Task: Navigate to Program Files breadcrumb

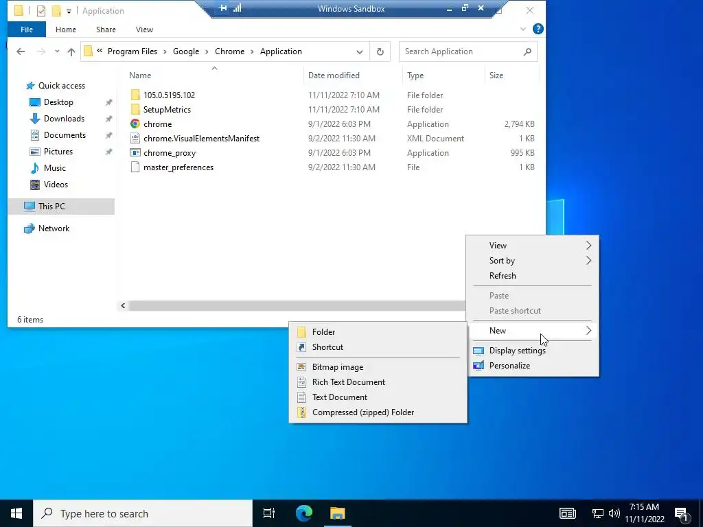Action: point(132,51)
